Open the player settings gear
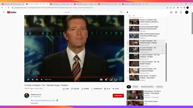The image size is (193, 108). pyautogui.click(x=106, y=79)
